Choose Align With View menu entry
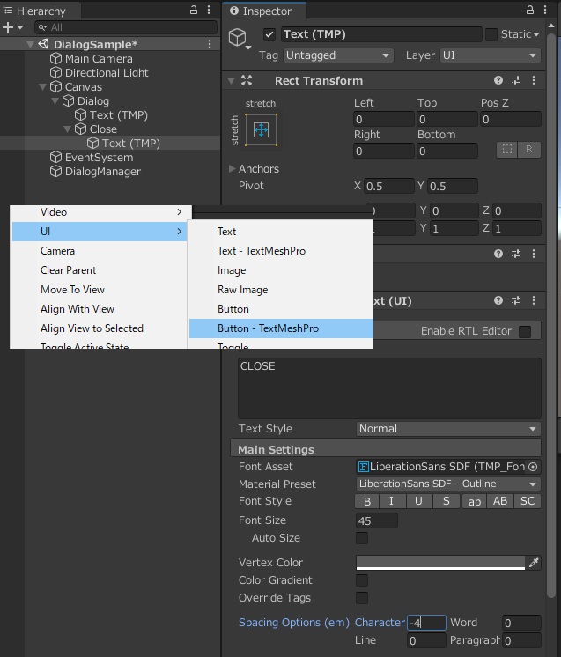The image size is (561, 657). [100, 309]
